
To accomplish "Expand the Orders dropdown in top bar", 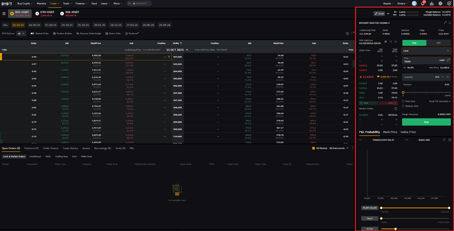I will (x=402, y=4).
